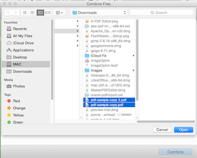Select googlechrome.dmg file
Screen dimensions: 197x158
109,46
